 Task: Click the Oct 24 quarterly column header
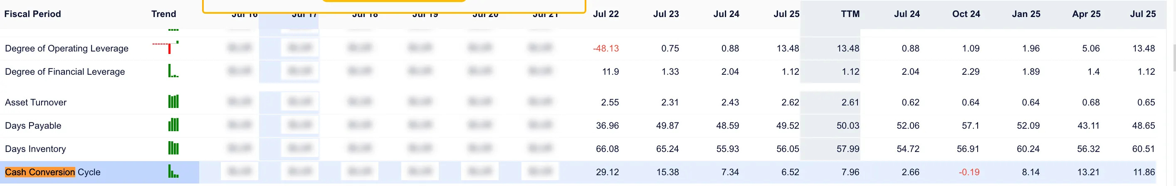click(966, 14)
